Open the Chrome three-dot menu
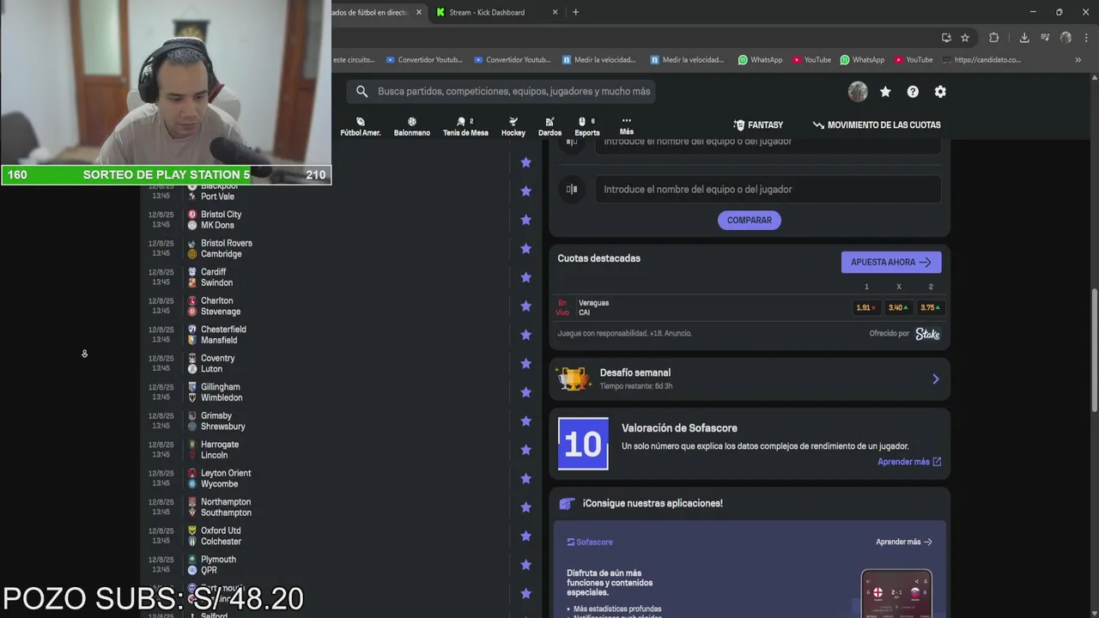The width and height of the screenshot is (1099, 618). [x=1086, y=38]
